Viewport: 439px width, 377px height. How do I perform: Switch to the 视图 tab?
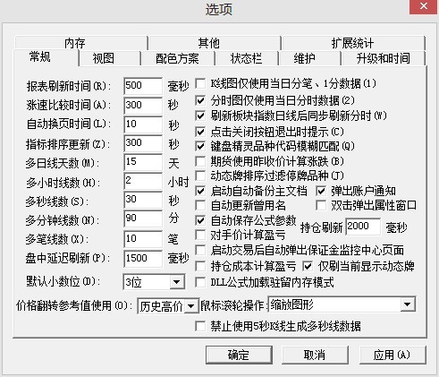point(109,58)
